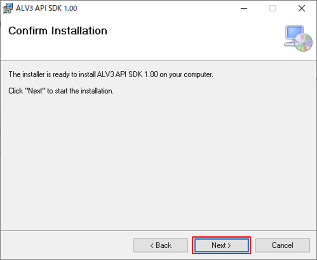Click the CD disc in header graphic
Viewport: 317px width, 260px height.
pyautogui.click(x=304, y=43)
